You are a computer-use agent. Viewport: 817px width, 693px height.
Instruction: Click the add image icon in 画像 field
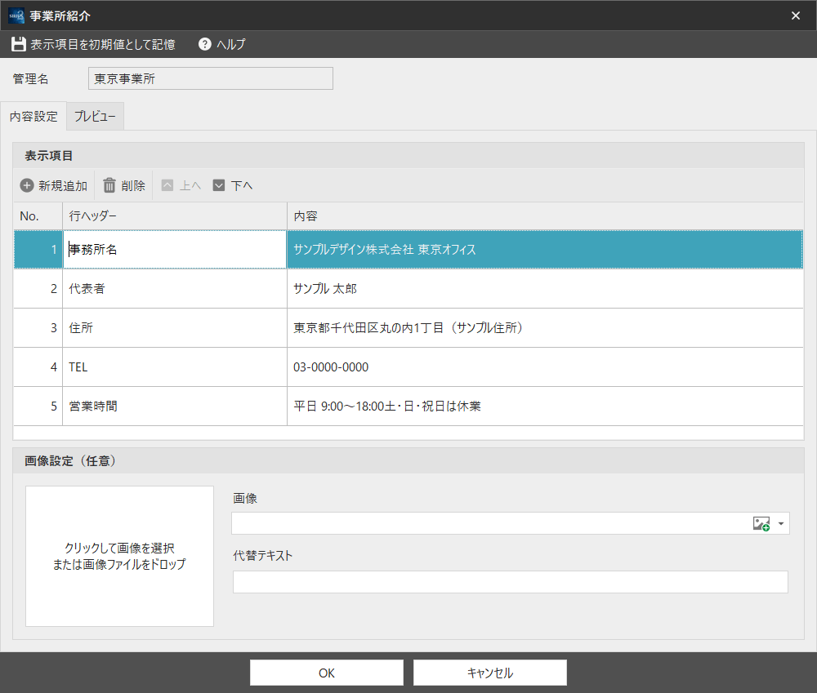click(x=761, y=524)
